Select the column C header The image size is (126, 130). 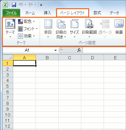tap(70, 58)
